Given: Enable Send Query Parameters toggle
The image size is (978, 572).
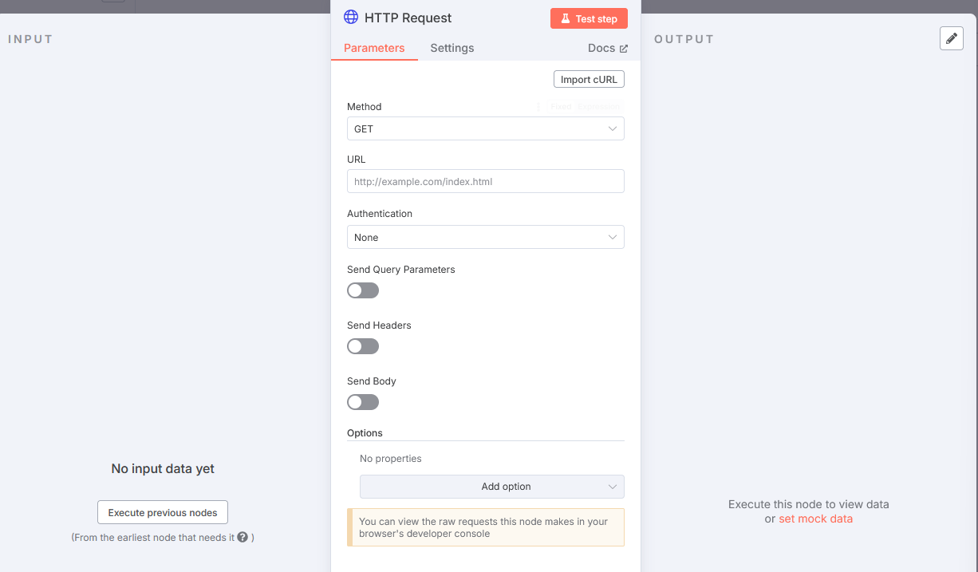Looking at the screenshot, I should click(363, 290).
